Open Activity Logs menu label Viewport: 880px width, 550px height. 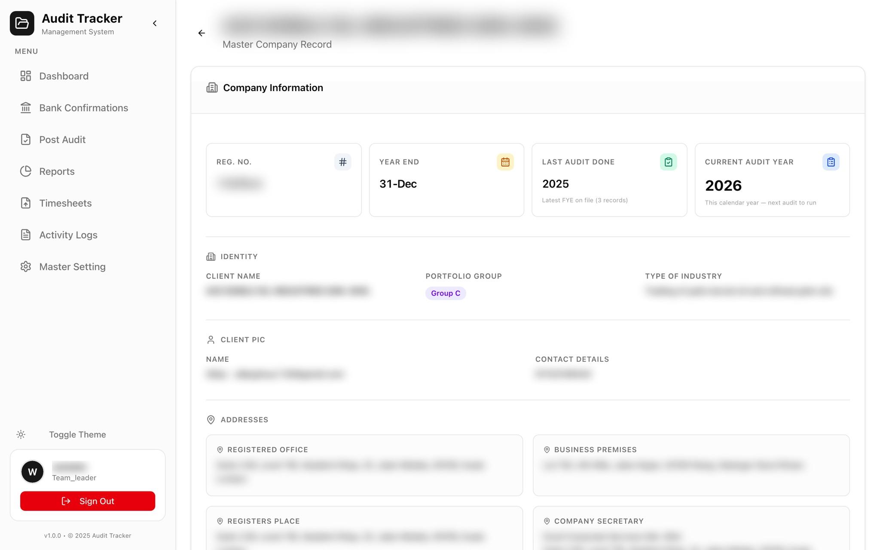point(68,235)
